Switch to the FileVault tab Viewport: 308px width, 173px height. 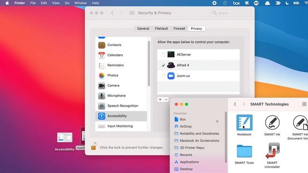161,29
